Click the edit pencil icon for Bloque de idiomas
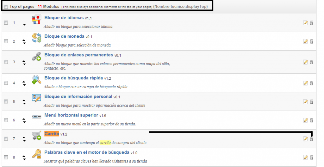 pos(305,23)
